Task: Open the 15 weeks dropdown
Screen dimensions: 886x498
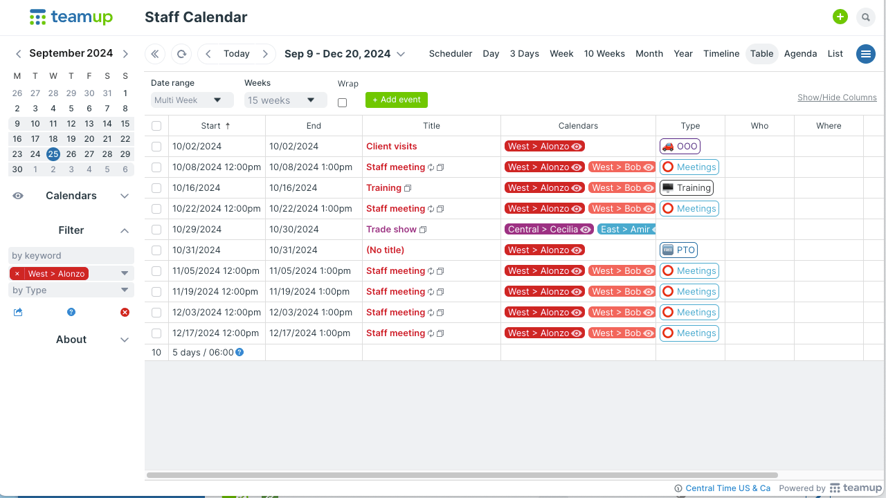Action: 286,100
